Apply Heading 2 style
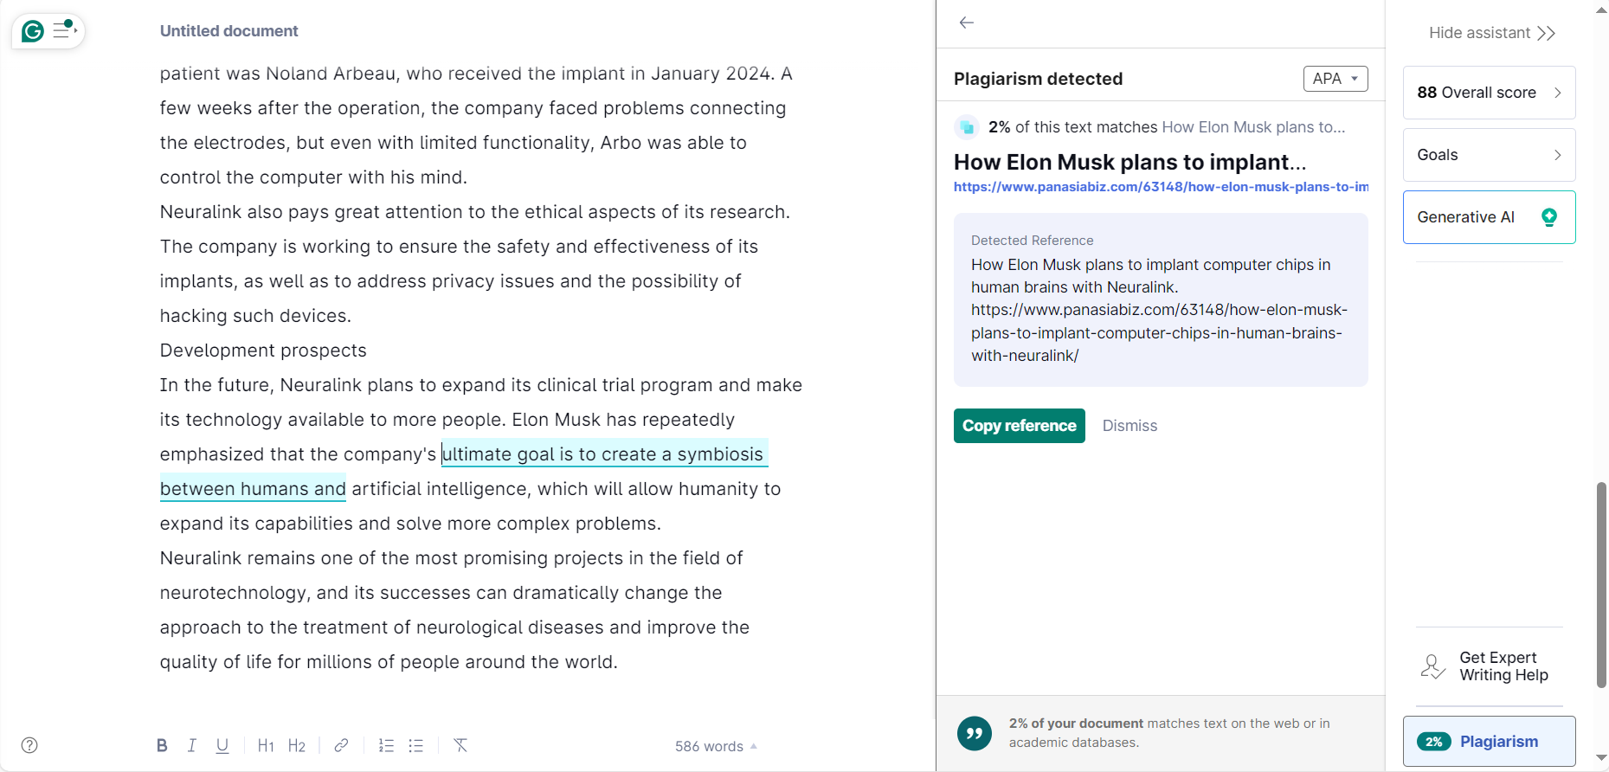 tap(297, 745)
